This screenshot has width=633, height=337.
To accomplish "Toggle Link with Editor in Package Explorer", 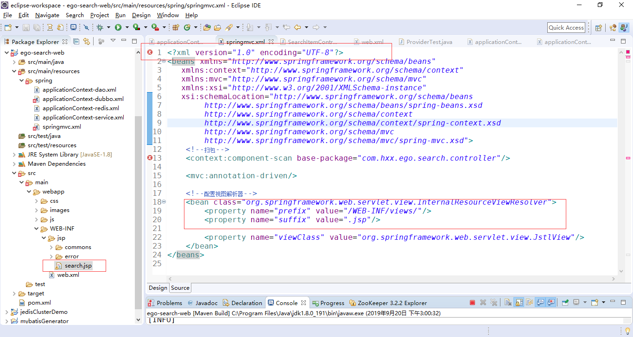I will click(86, 41).
